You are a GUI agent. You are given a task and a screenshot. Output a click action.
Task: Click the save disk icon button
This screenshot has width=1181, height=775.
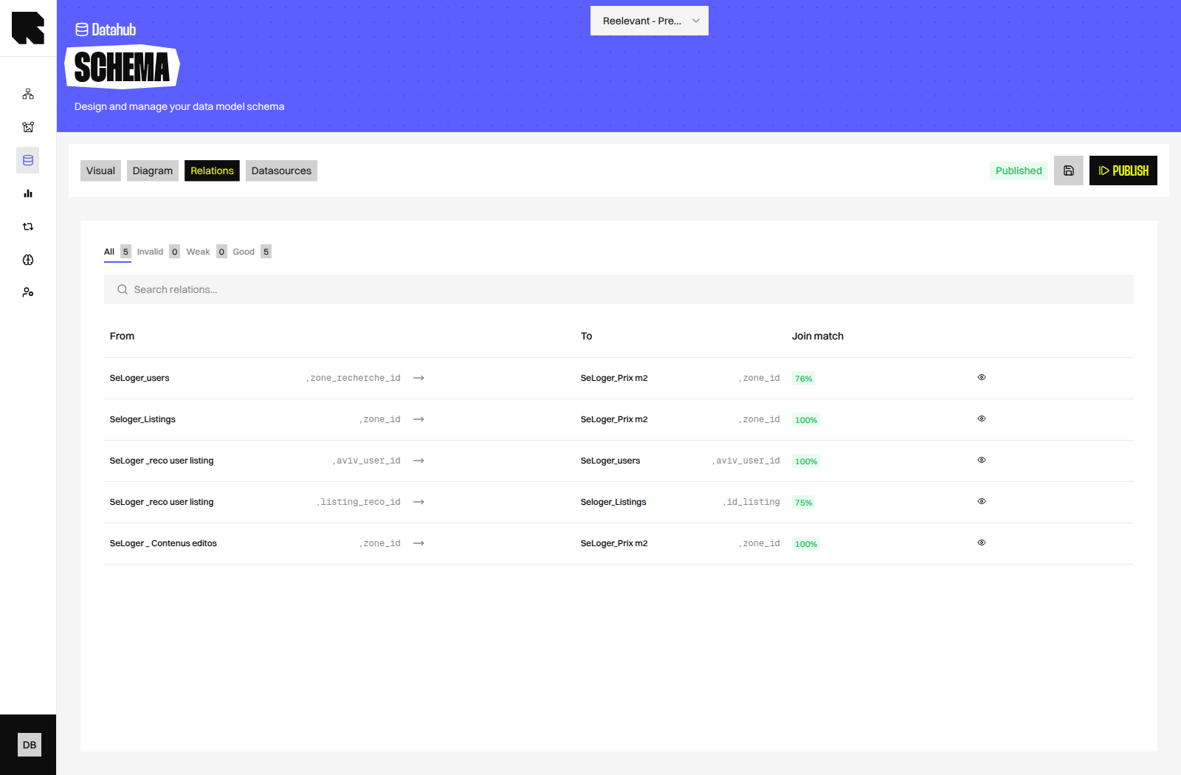(x=1068, y=170)
